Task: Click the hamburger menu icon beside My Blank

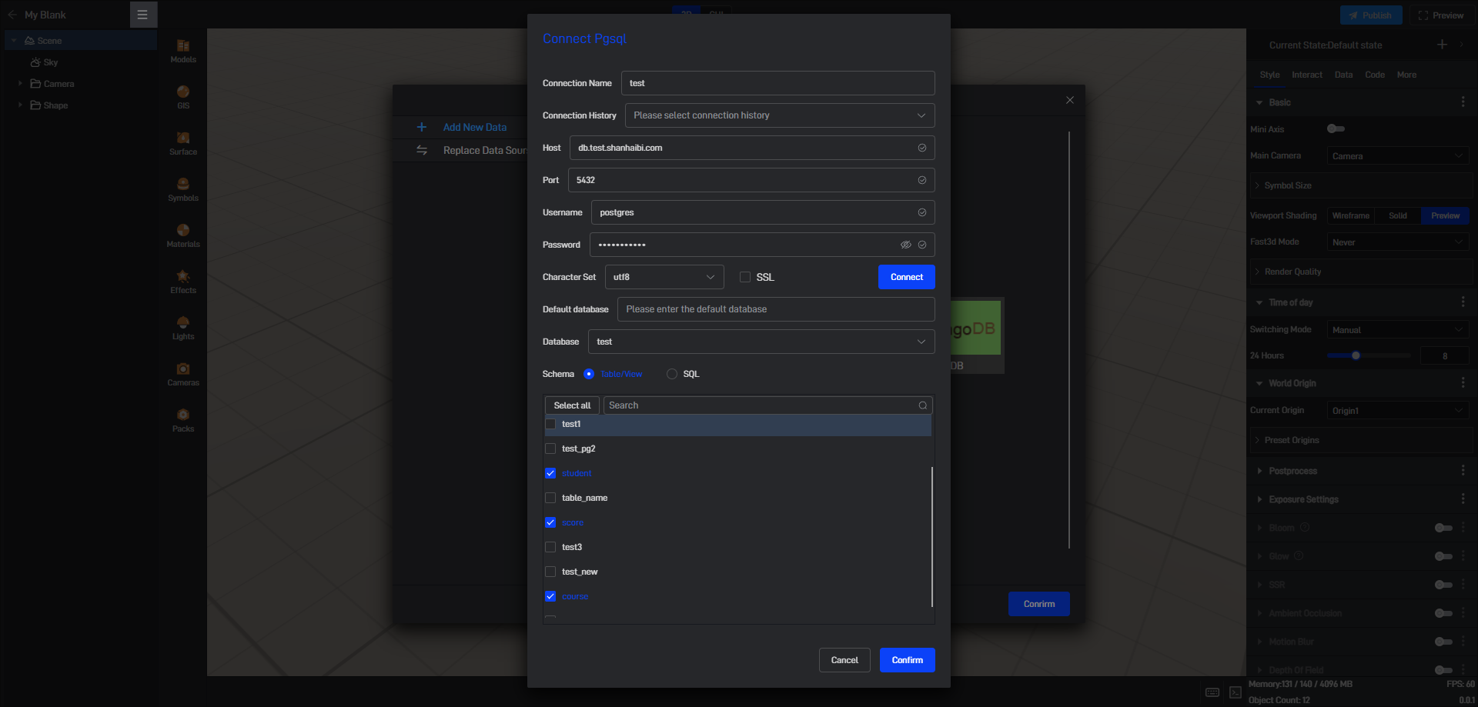Action: (x=142, y=15)
